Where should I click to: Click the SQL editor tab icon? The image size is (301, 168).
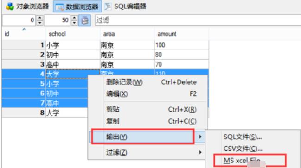pos(108,6)
